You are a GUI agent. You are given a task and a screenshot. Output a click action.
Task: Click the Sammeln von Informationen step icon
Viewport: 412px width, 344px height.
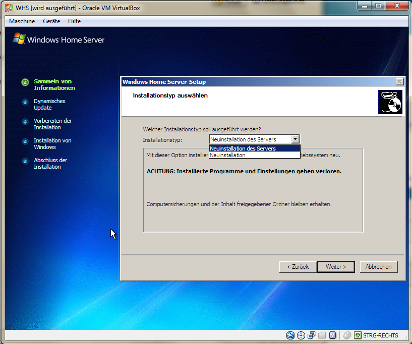coord(25,82)
